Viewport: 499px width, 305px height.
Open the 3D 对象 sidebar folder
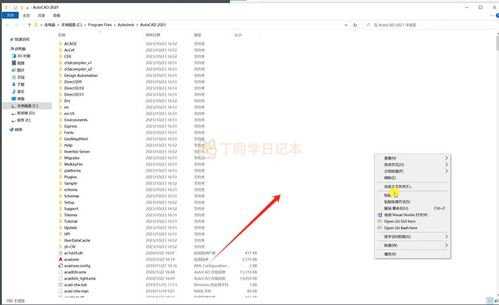[22, 56]
